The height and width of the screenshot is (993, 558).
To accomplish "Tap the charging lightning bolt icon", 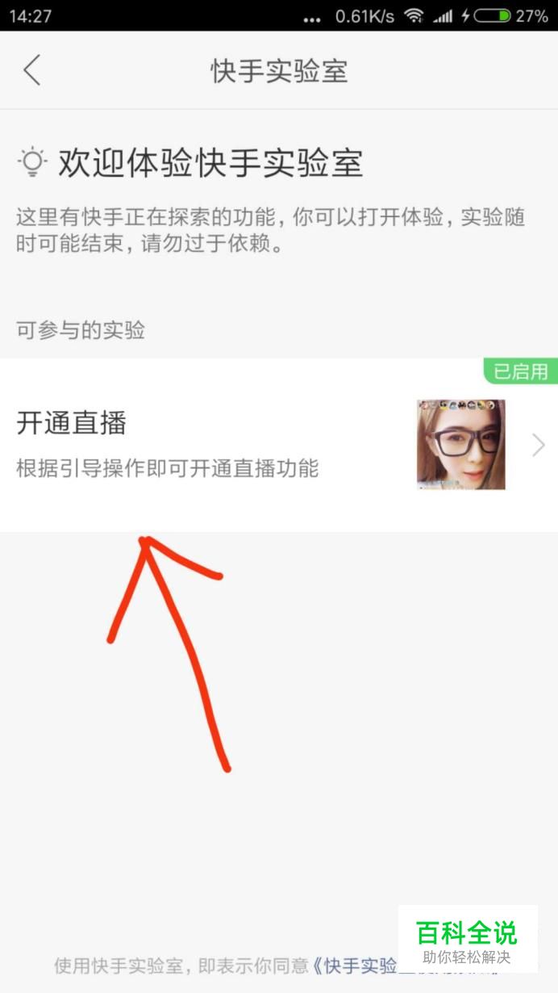I will 465,15.
